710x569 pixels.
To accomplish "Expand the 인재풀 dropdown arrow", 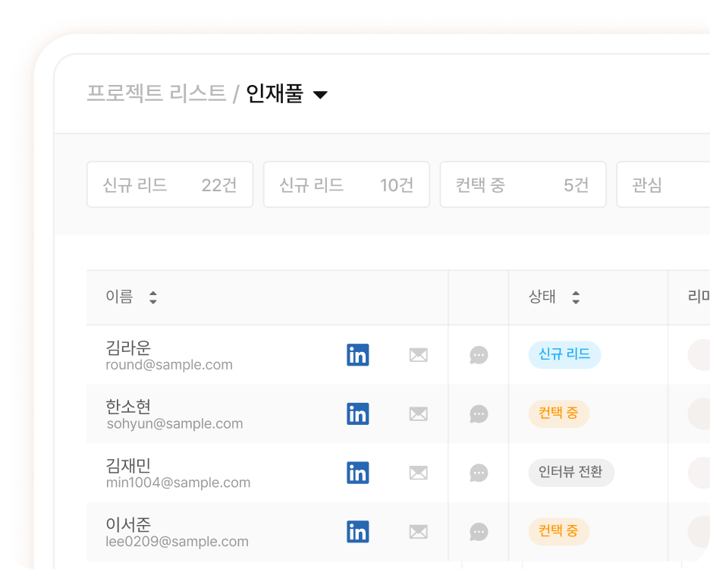I will [320, 95].
